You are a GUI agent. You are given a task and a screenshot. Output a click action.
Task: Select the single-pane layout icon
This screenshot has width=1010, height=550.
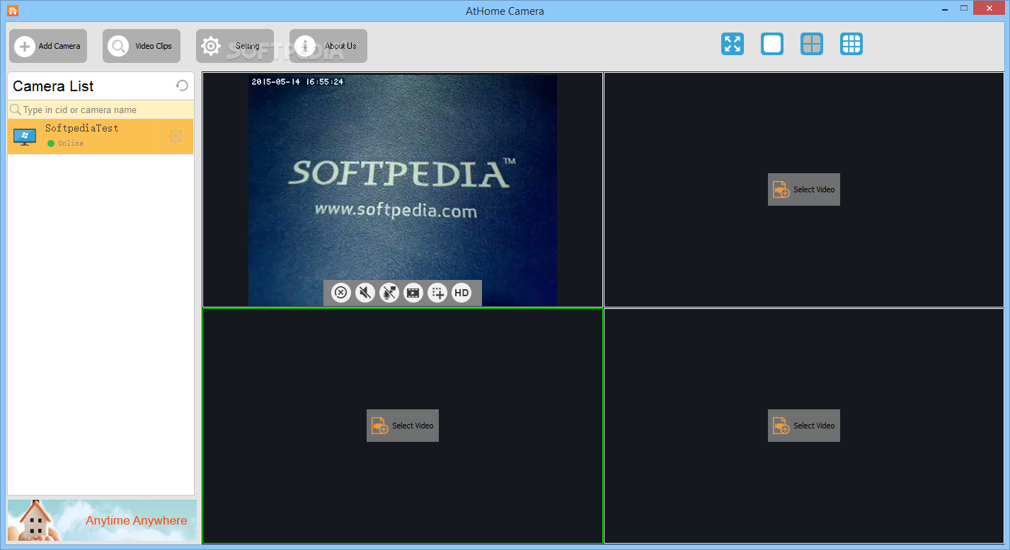pyautogui.click(x=772, y=44)
